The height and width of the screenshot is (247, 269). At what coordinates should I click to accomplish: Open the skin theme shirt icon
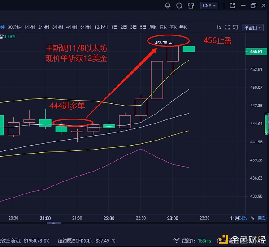(x=191, y=6)
